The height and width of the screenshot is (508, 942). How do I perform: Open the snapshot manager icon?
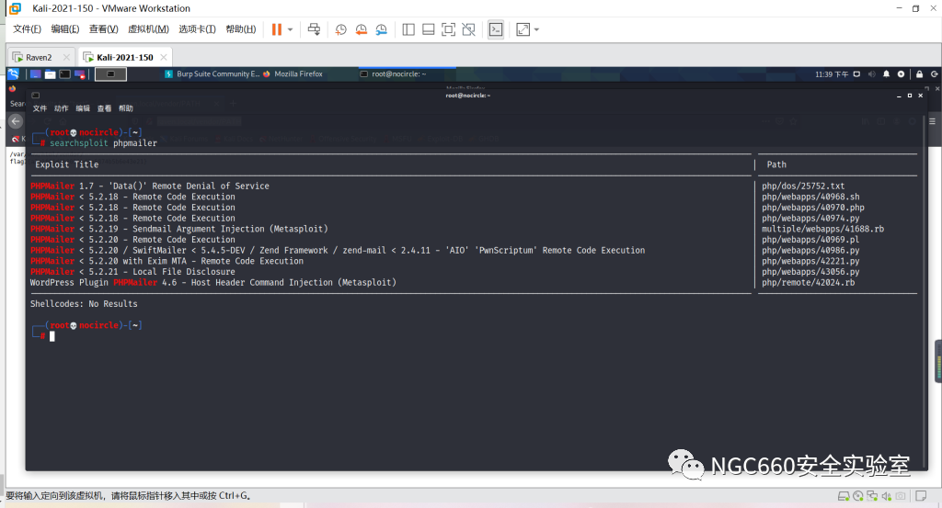pyautogui.click(x=382, y=29)
